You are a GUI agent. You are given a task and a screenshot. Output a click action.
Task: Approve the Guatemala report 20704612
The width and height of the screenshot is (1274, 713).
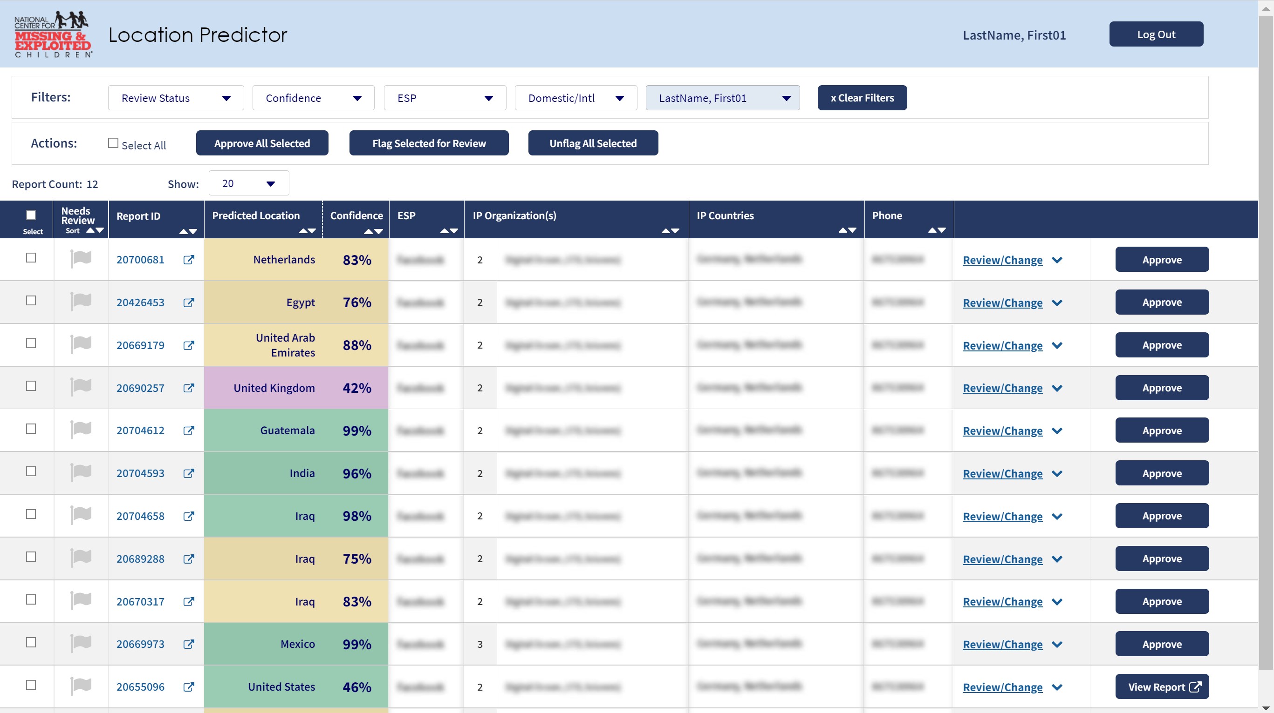tap(1162, 430)
